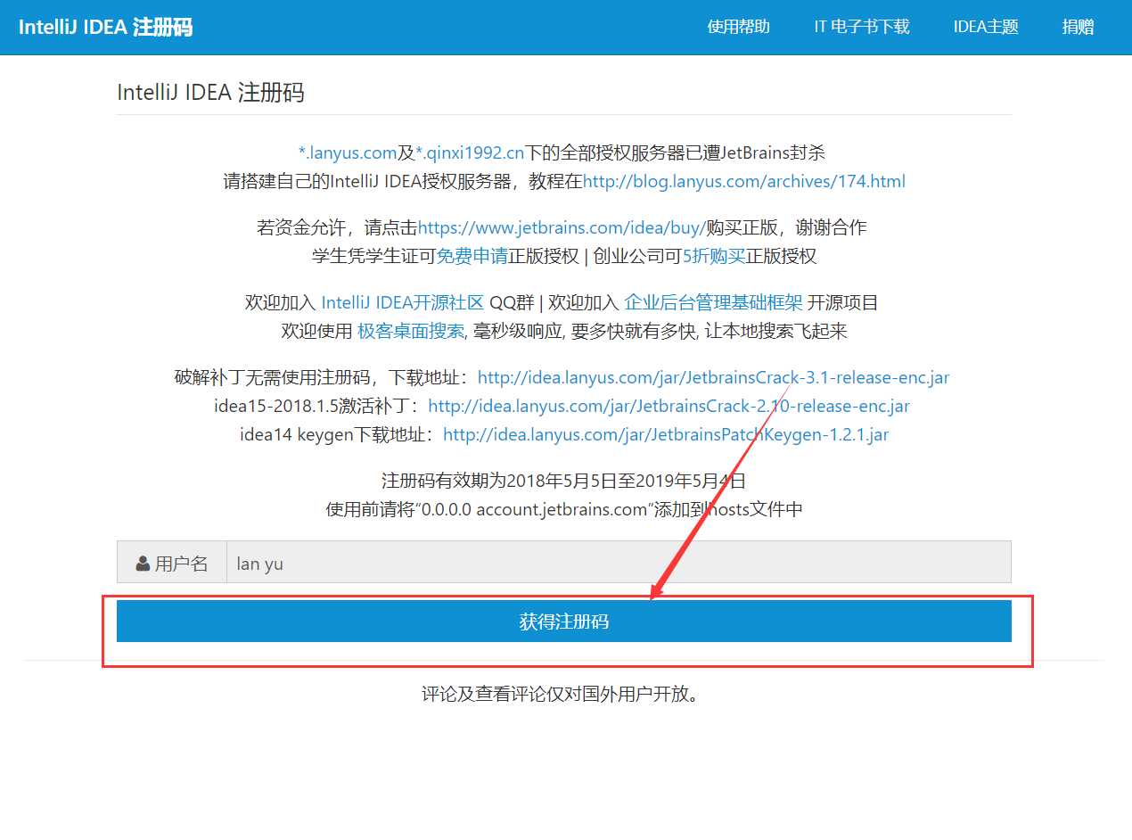The width and height of the screenshot is (1132, 840).
Task: Click the 评论及查看评论仅对国外用户开放 notice
Action: [560, 693]
